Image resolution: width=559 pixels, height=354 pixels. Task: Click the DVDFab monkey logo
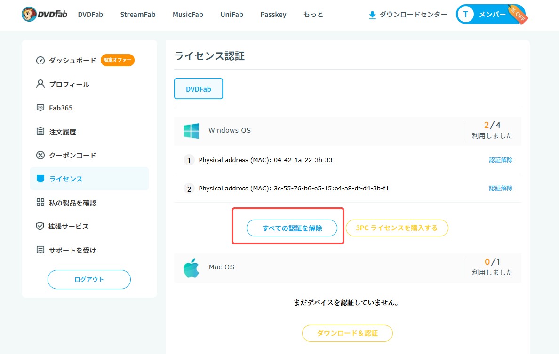(44, 14)
